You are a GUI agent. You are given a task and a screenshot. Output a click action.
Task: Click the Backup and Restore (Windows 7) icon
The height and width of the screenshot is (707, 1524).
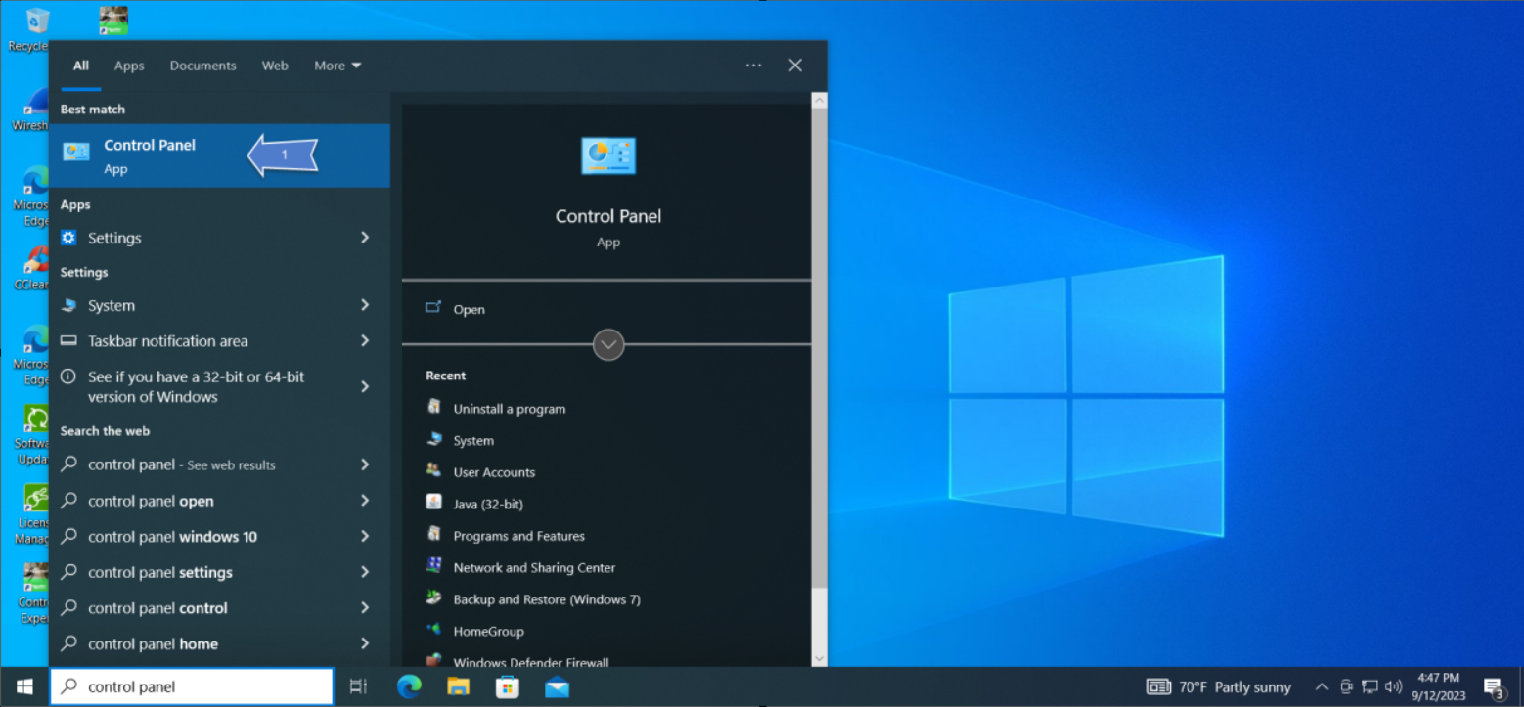pyautogui.click(x=433, y=598)
